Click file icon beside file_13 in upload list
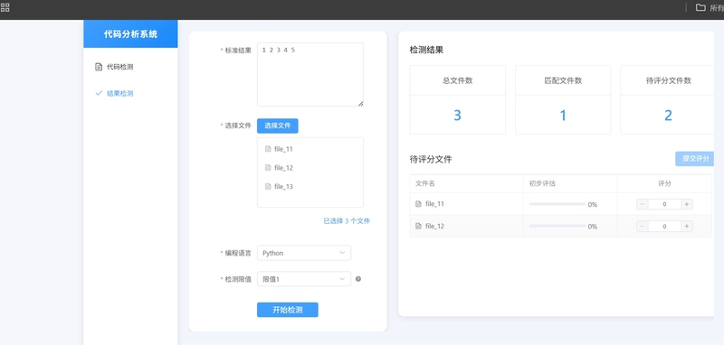Viewport: 724px width, 345px height. (x=268, y=187)
